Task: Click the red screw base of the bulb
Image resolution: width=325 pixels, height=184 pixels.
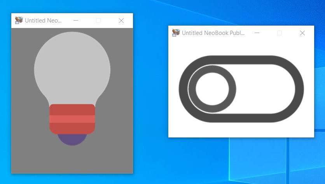Action: pyautogui.click(x=72, y=119)
